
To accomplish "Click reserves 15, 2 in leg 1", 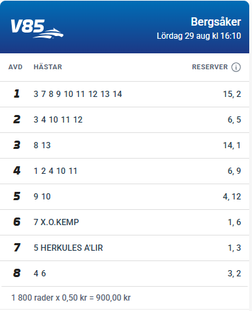I will [x=232, y=94].
